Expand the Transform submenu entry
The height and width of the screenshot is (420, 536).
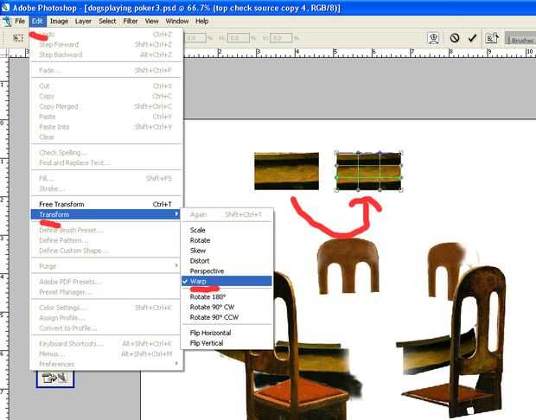(105, 214)
